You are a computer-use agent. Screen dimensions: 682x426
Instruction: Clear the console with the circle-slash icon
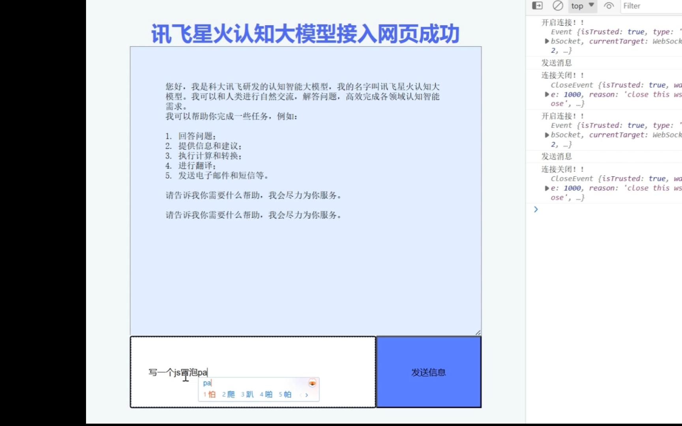click(558, 6)
